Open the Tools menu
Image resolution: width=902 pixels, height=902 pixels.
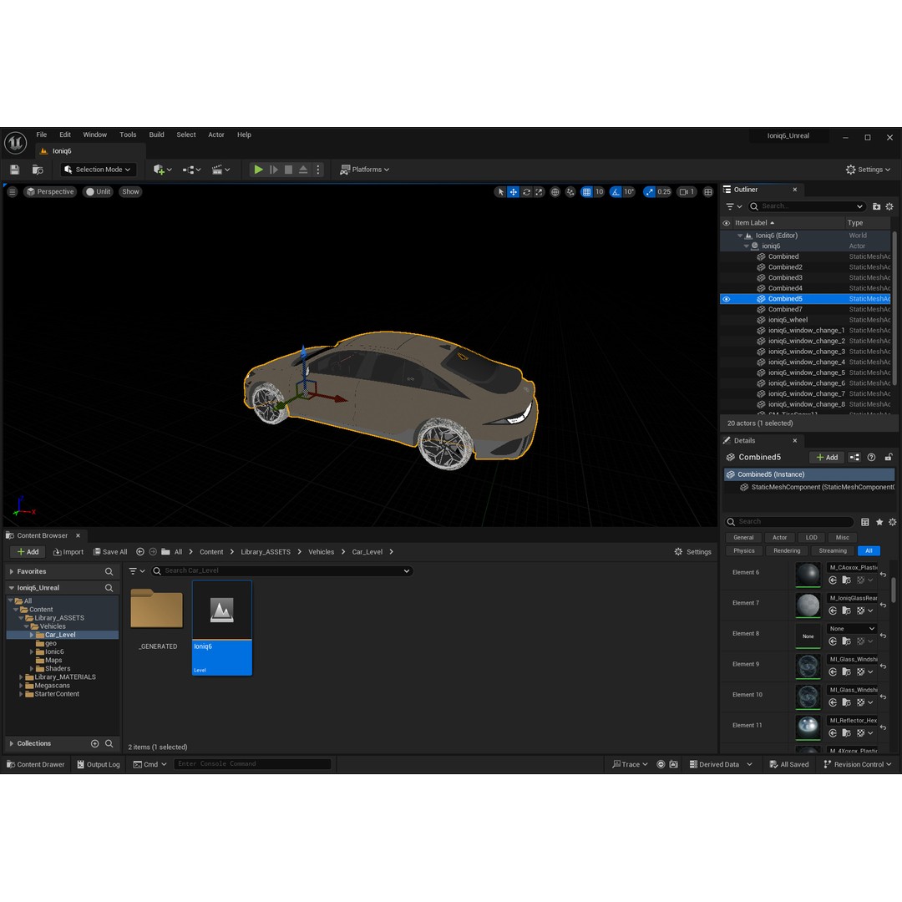point(128,134)
